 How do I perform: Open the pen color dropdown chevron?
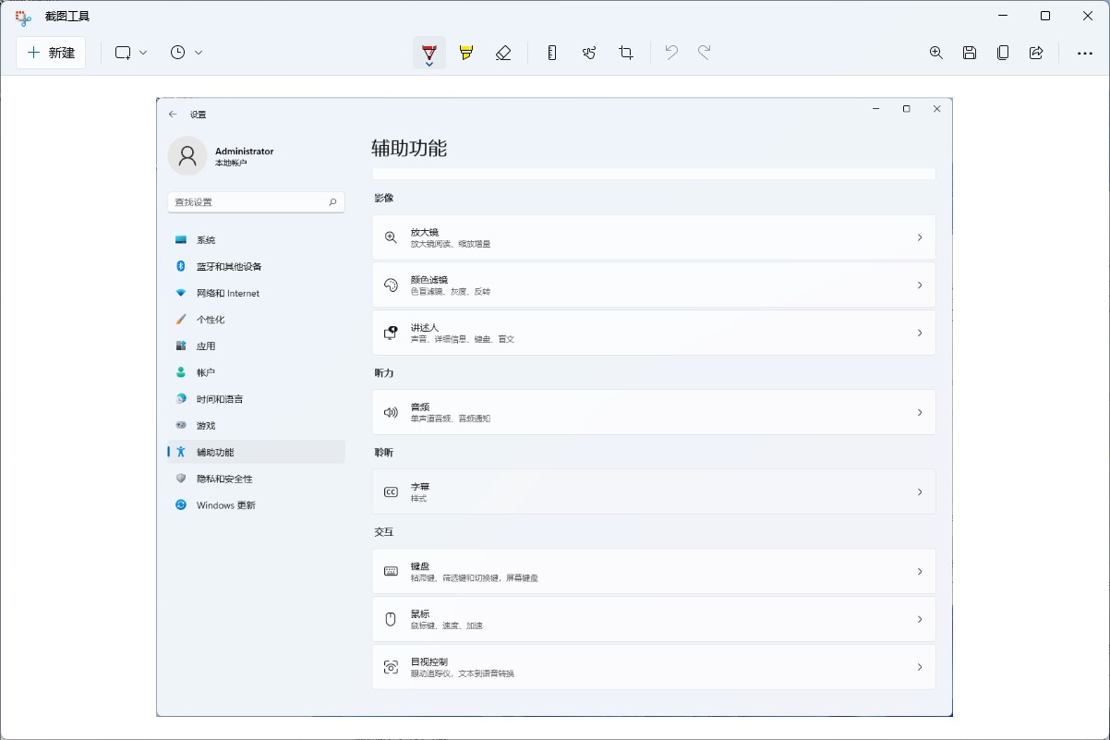(428, 64)
